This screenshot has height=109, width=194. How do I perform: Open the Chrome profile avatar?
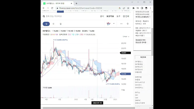[146, 8]
